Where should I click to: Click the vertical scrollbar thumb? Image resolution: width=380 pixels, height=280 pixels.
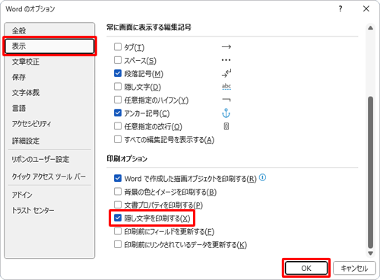pos(370,172)
